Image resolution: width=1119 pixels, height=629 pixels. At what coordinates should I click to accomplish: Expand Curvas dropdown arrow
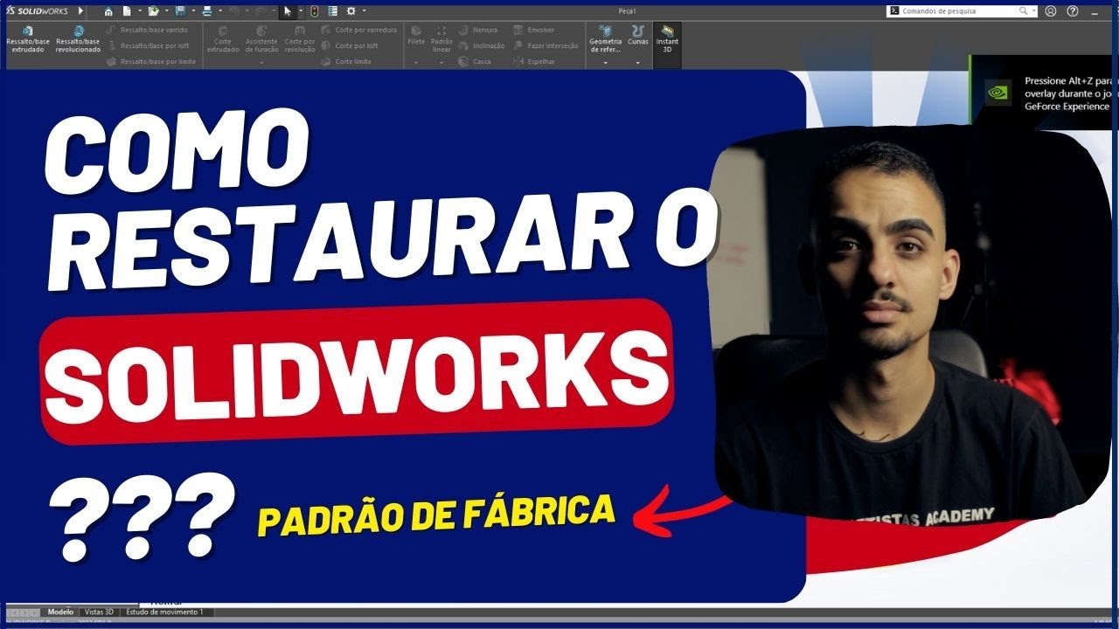tap(637, 63)
